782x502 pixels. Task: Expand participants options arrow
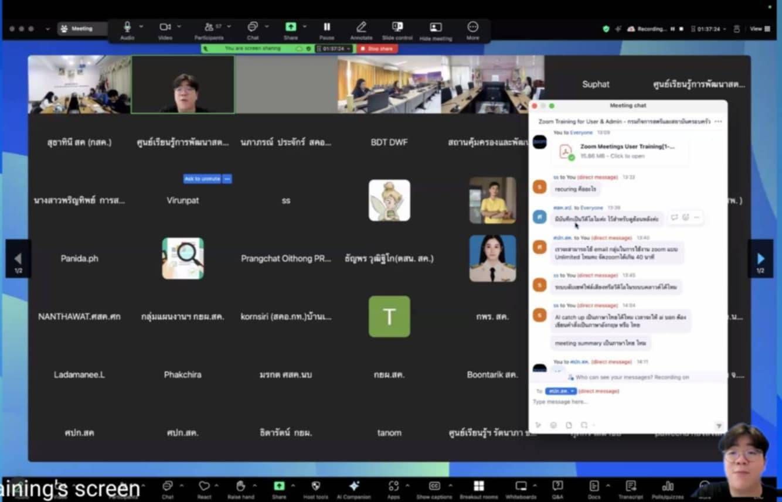(x=229, y=26)
